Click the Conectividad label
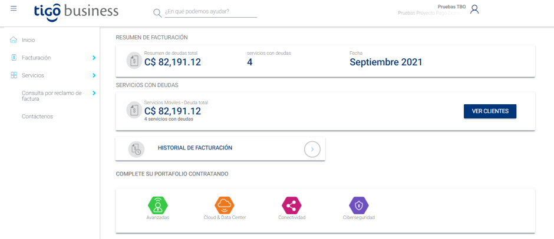 coord(292,217)
